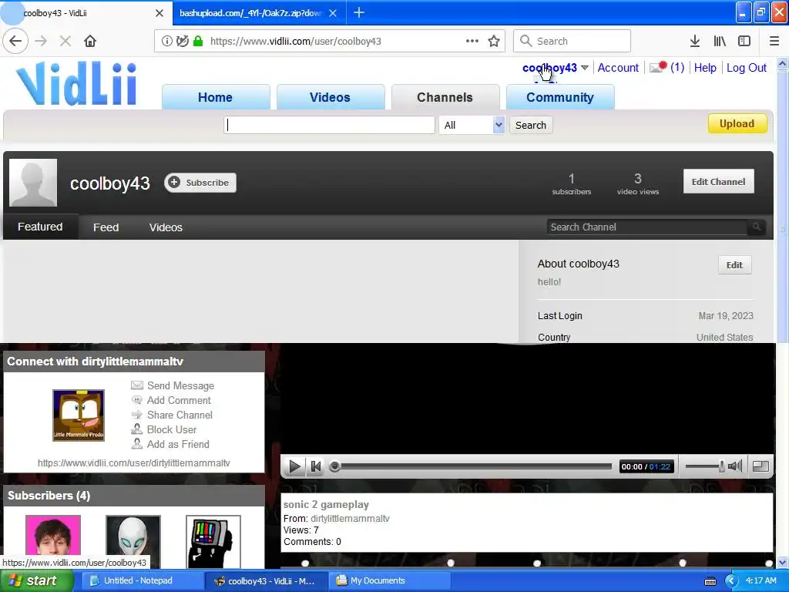Open the Account link
This screenshot has width=789, height=592.
point(618,68)
